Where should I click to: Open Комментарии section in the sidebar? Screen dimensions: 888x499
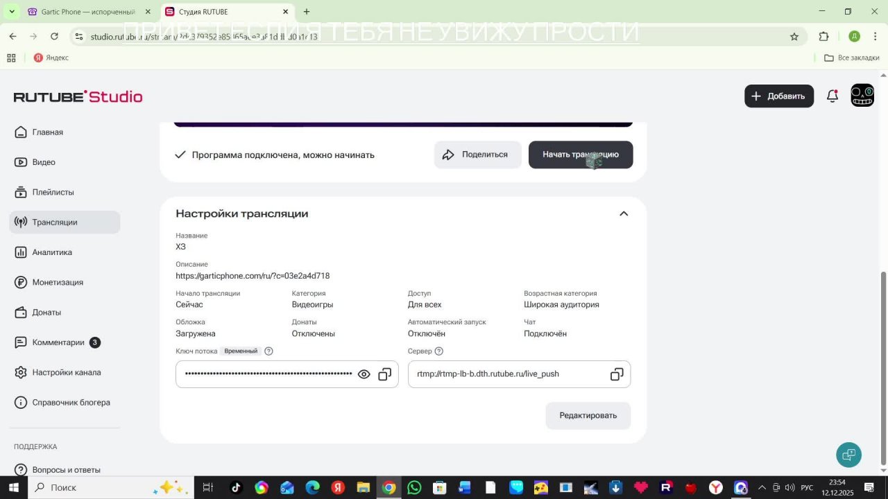58,342
